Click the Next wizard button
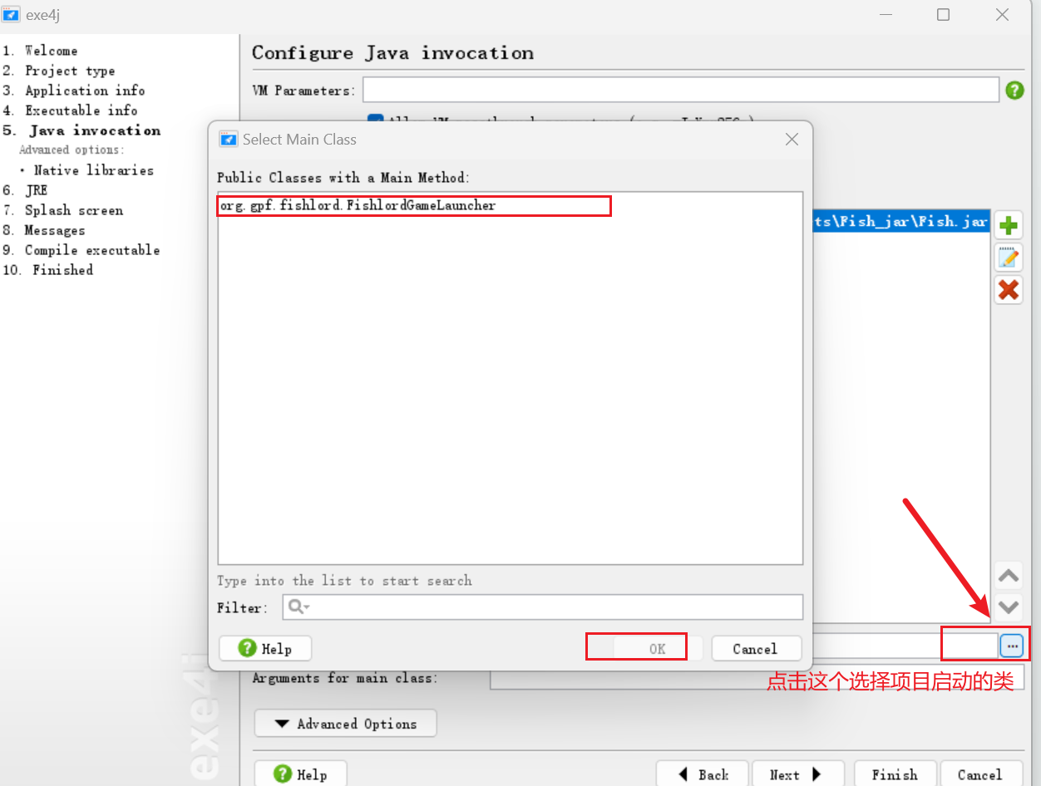The image size is (1041, 786). coord(797,774)
